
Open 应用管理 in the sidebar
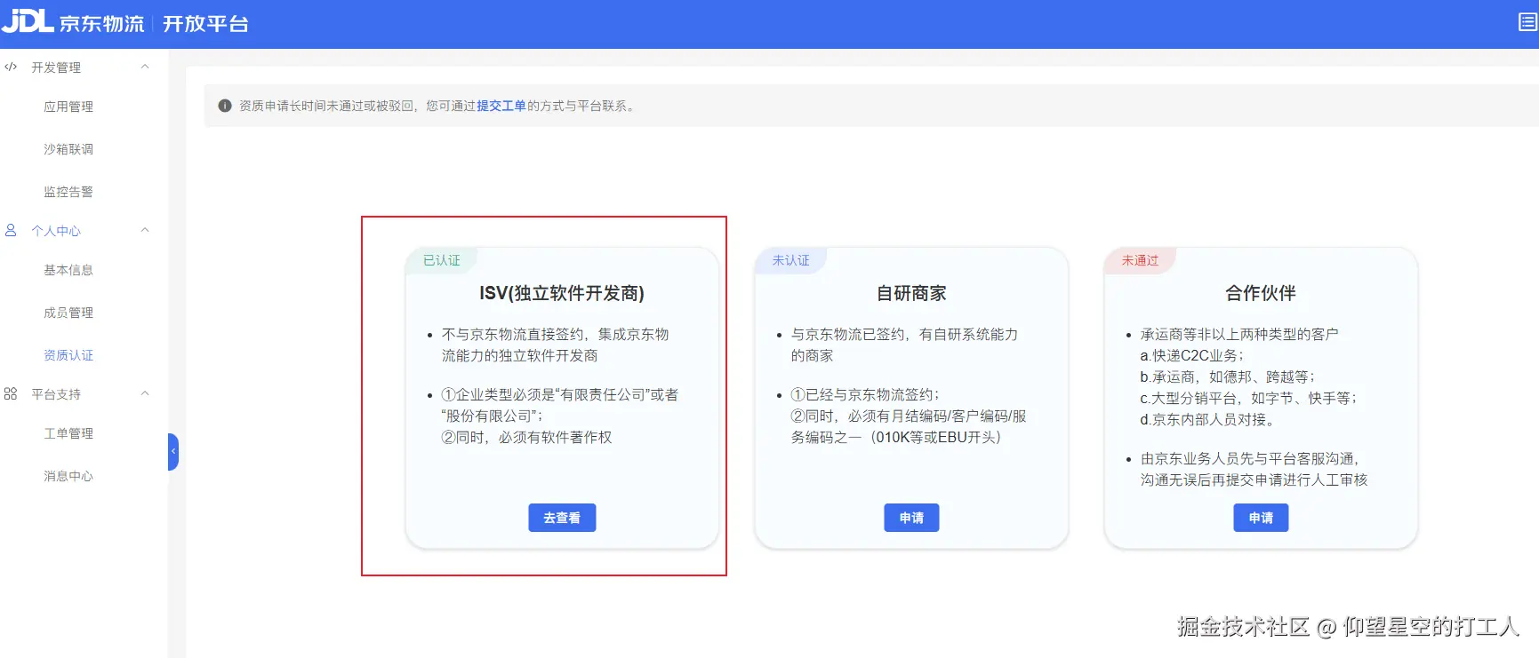coord(68,107)
